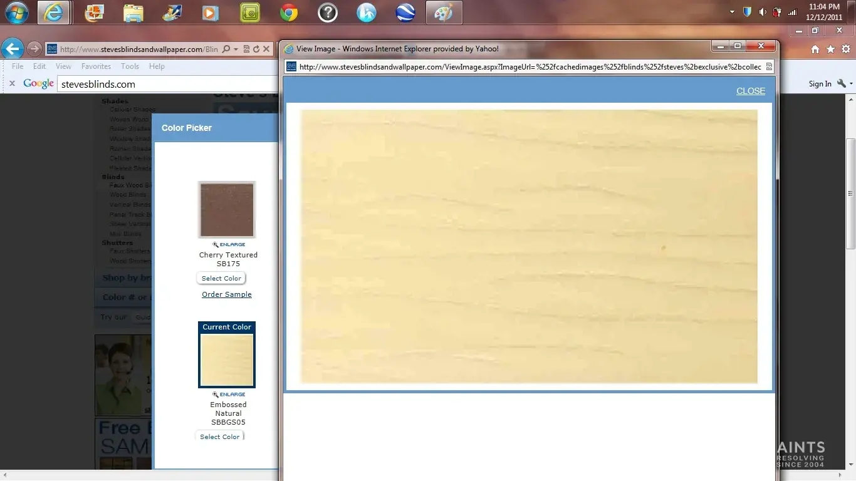Toggle Compatibility View in View Image popup
The image size is (856, 481).
coord(769,66)
